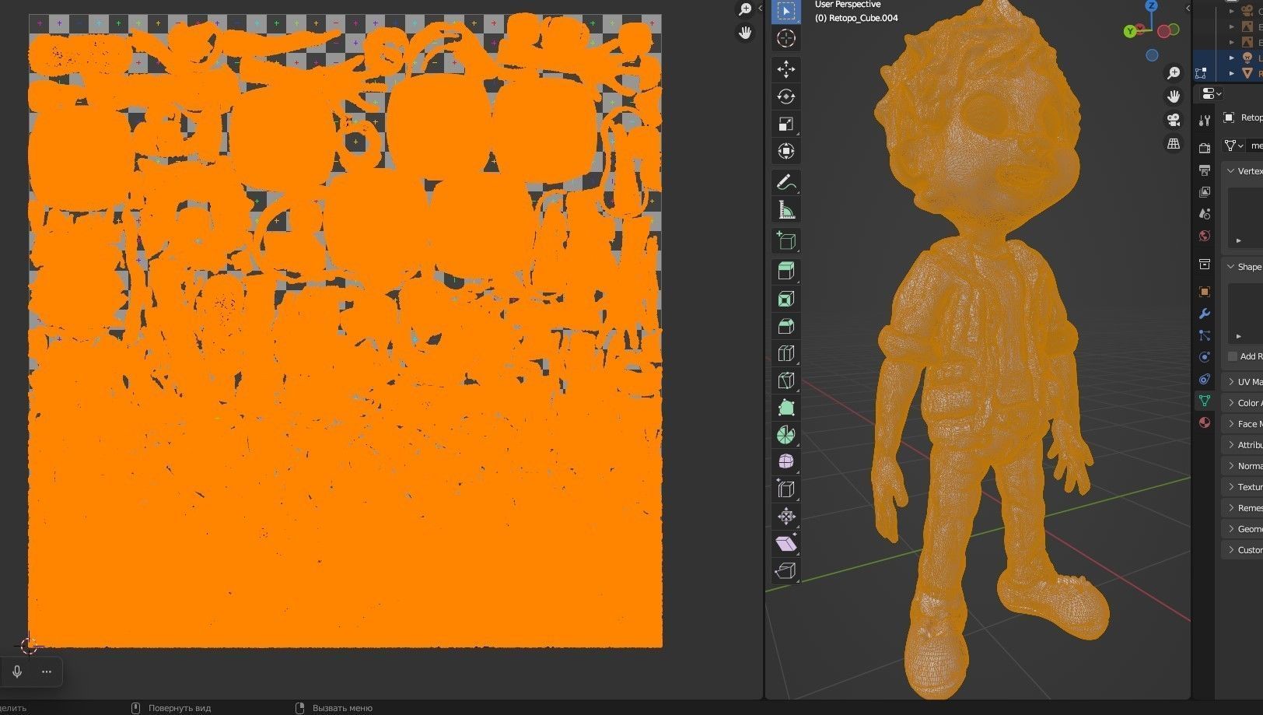Open the Collection properties tab
1263x715 pixels.
(x=1205, y=265)
